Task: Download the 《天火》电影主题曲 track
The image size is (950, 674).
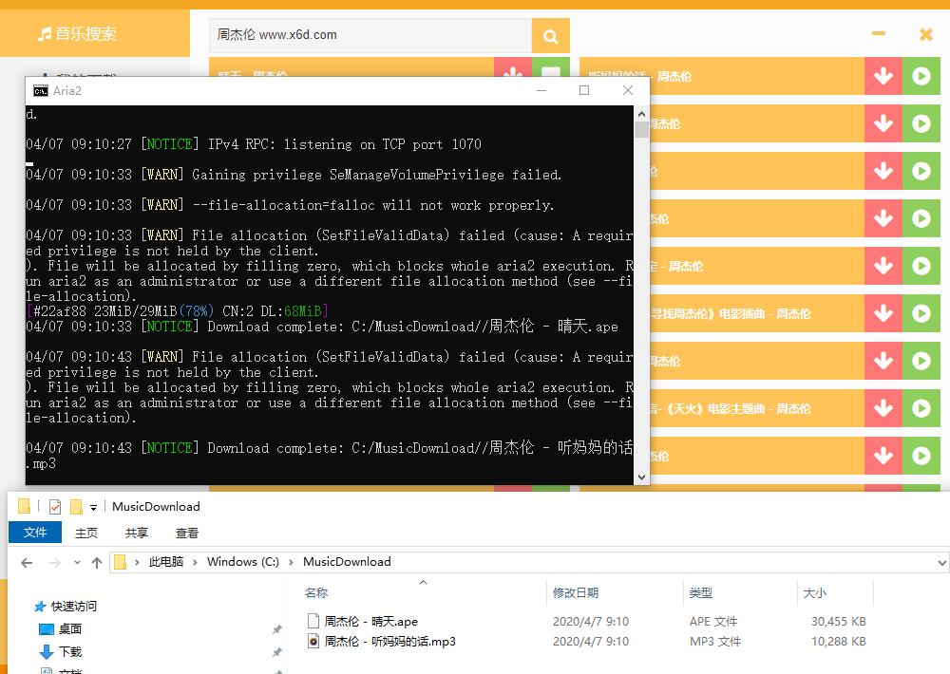Action: tap(883, 408)
